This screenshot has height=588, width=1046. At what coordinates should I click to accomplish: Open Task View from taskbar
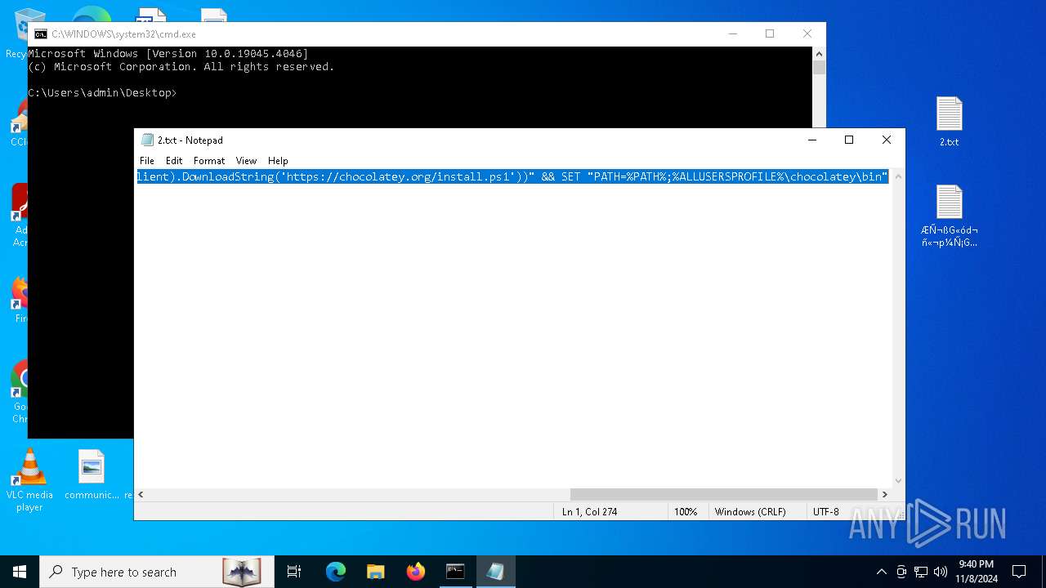[294, 572]
